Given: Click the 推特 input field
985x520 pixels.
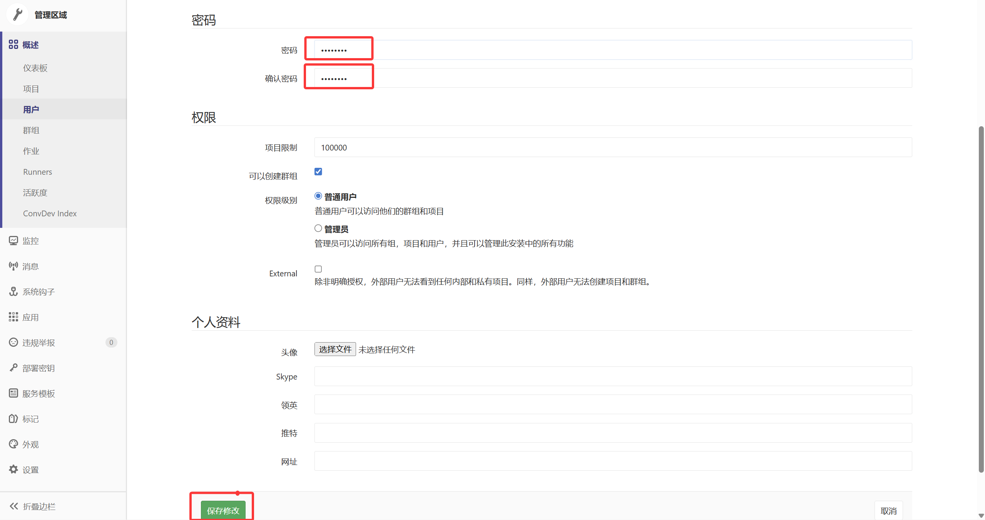Looking at the screenshot, I should click(613, 433).
